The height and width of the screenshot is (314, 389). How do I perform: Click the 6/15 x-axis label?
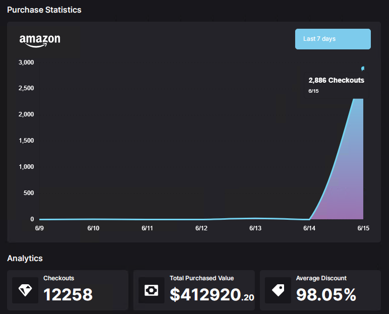[x=363, y=228]
